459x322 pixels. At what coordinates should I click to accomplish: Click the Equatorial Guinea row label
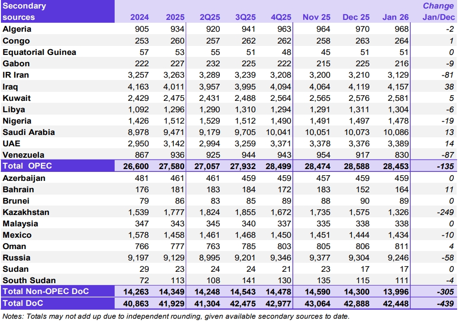(x=39, y=52)
